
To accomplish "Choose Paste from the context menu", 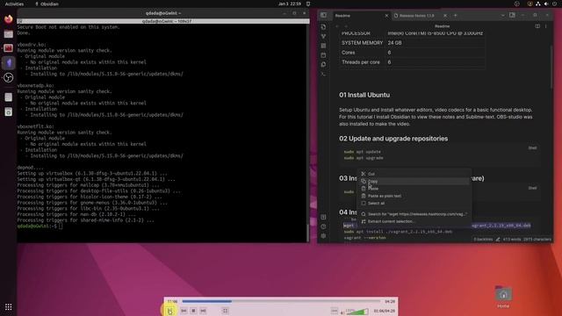I will [x=414, y=189].
